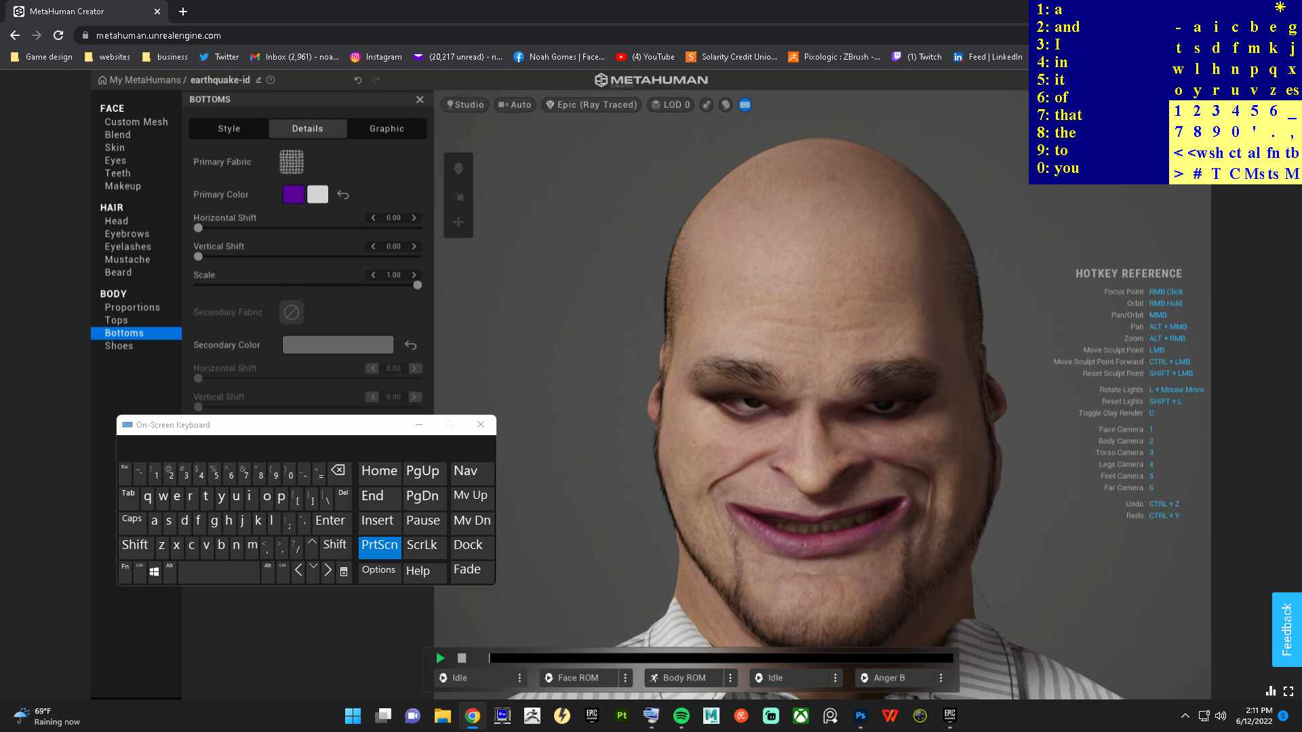
Task: Undo the last MetaHuman edit
Action: point(358,80)
